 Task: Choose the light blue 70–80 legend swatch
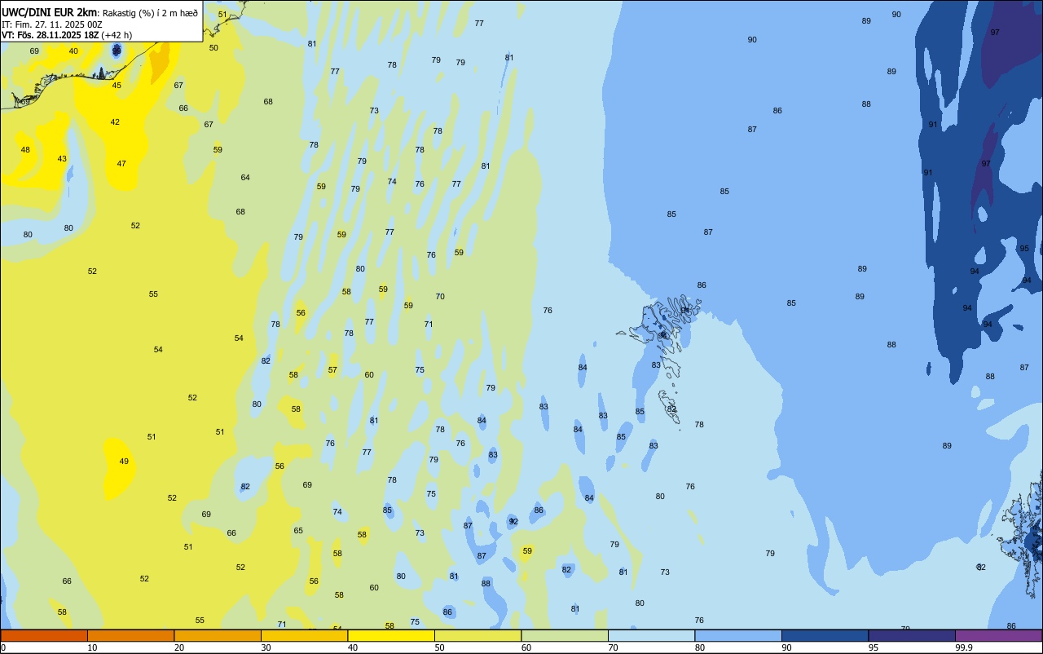click(x=651, y=635)
